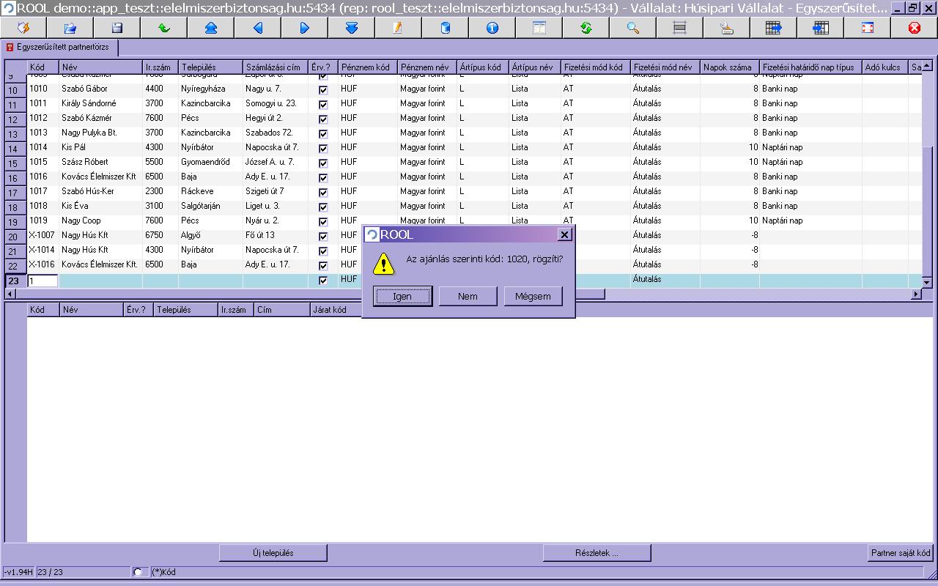The width and height of the screenshot is (938, 586).
Task: Click the save diskette toolbar icon
Action: (117, 28)
